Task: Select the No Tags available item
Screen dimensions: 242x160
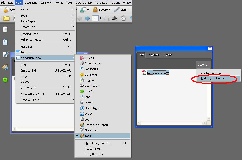Action: pyautogui.click(x=158, y=73)
